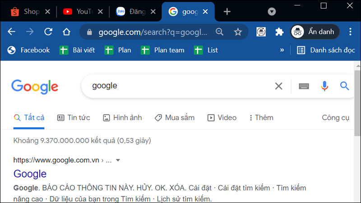Image resolution: width=361 pixels, height=203 pixels.
Task: Click the blue magnifier search button
Action: click(345, 86)
